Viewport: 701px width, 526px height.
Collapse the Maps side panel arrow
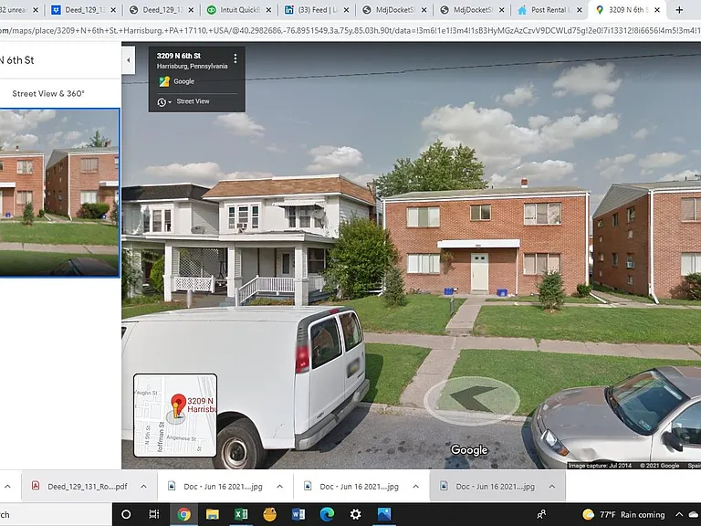pyautogui.click(x=129, y=60)
